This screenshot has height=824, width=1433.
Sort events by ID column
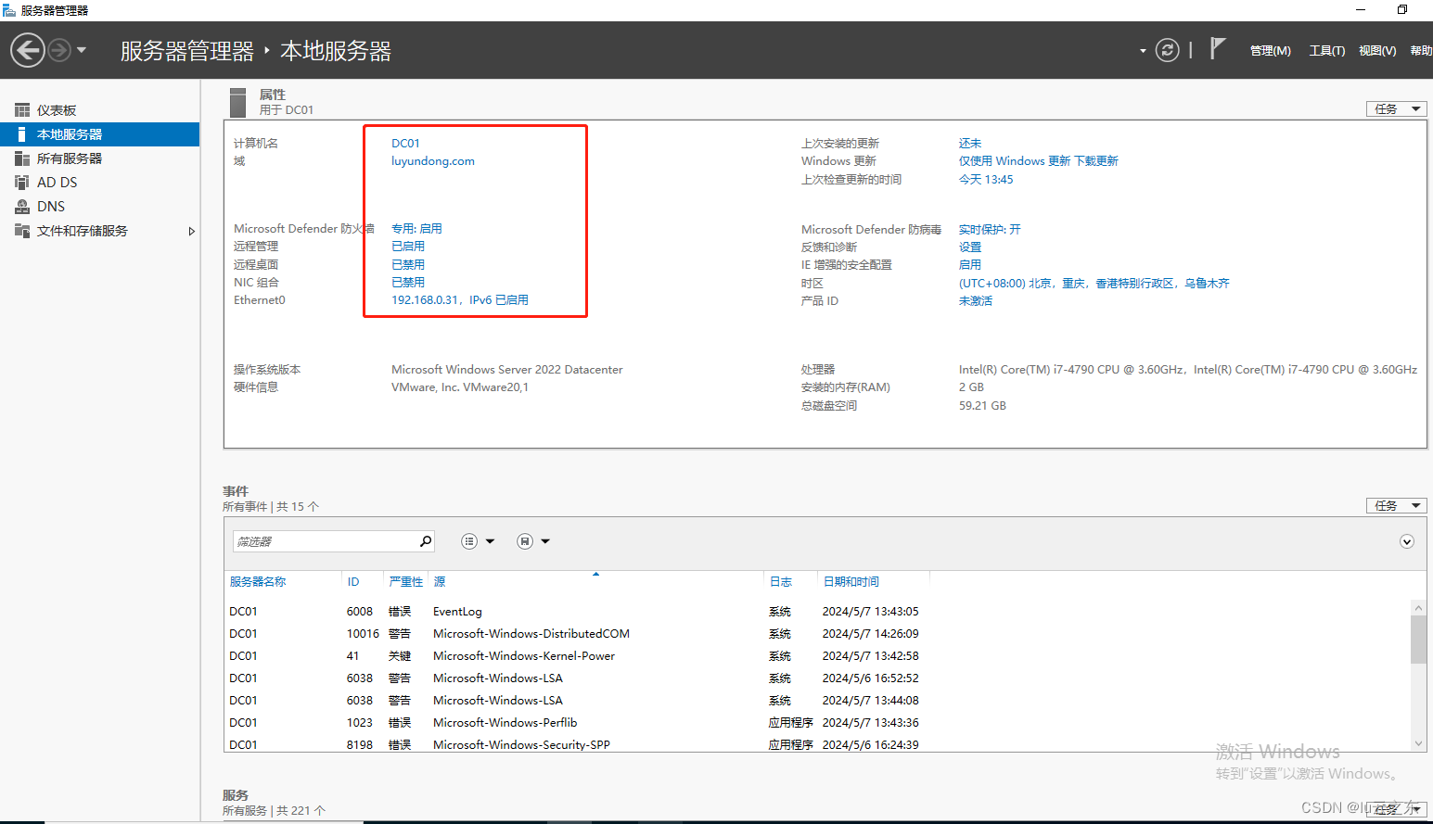[x=353, y=582]
